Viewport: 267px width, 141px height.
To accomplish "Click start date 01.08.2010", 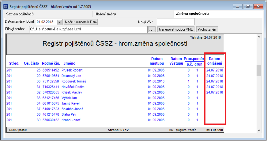I will 156,81.
